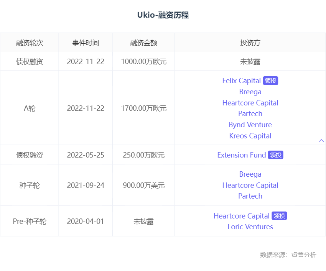Click the 250.00万欧元 amount cell

click(x=144, y=155)
